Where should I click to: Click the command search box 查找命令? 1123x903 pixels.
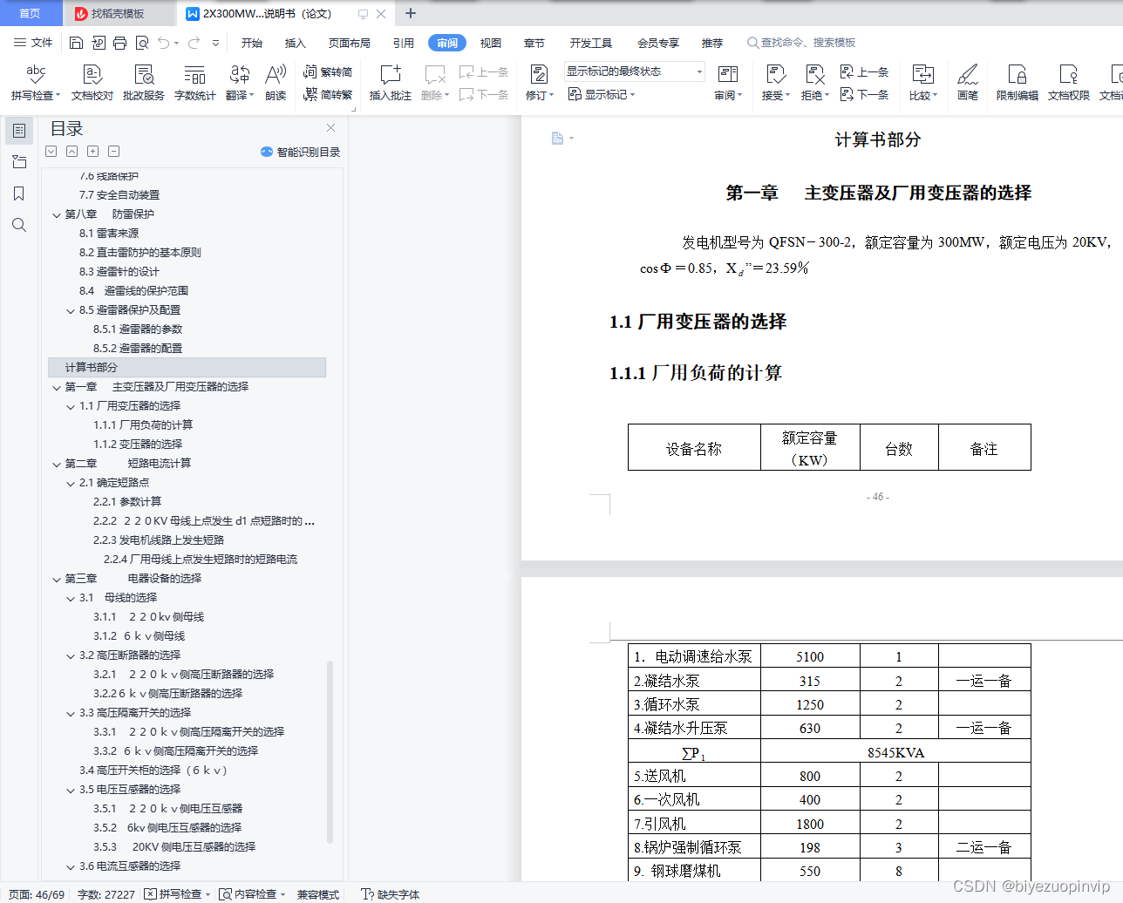click(801, 43)
